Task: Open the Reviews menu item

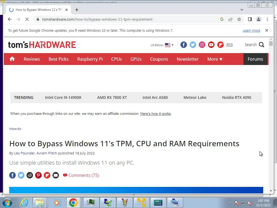Action: (x=32, y=59)
